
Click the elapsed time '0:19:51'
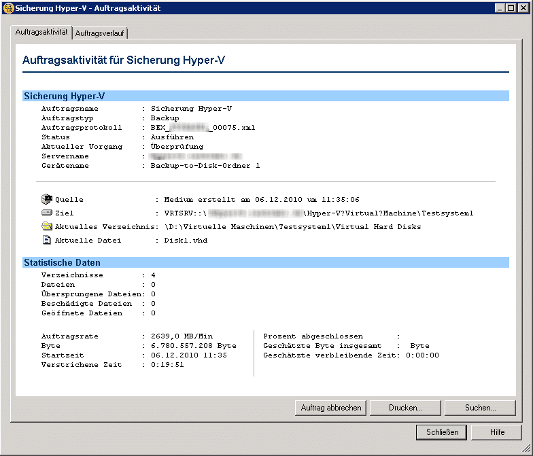coord(167,365)
